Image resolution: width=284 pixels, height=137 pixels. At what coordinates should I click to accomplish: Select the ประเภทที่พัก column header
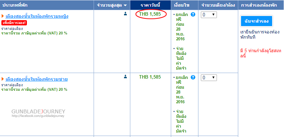coord(47,5)
